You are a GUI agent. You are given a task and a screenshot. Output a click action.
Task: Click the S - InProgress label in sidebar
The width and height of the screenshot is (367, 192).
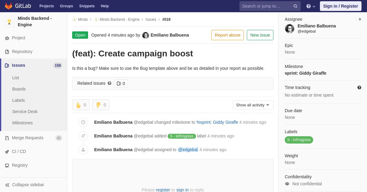tap(299, 140)
